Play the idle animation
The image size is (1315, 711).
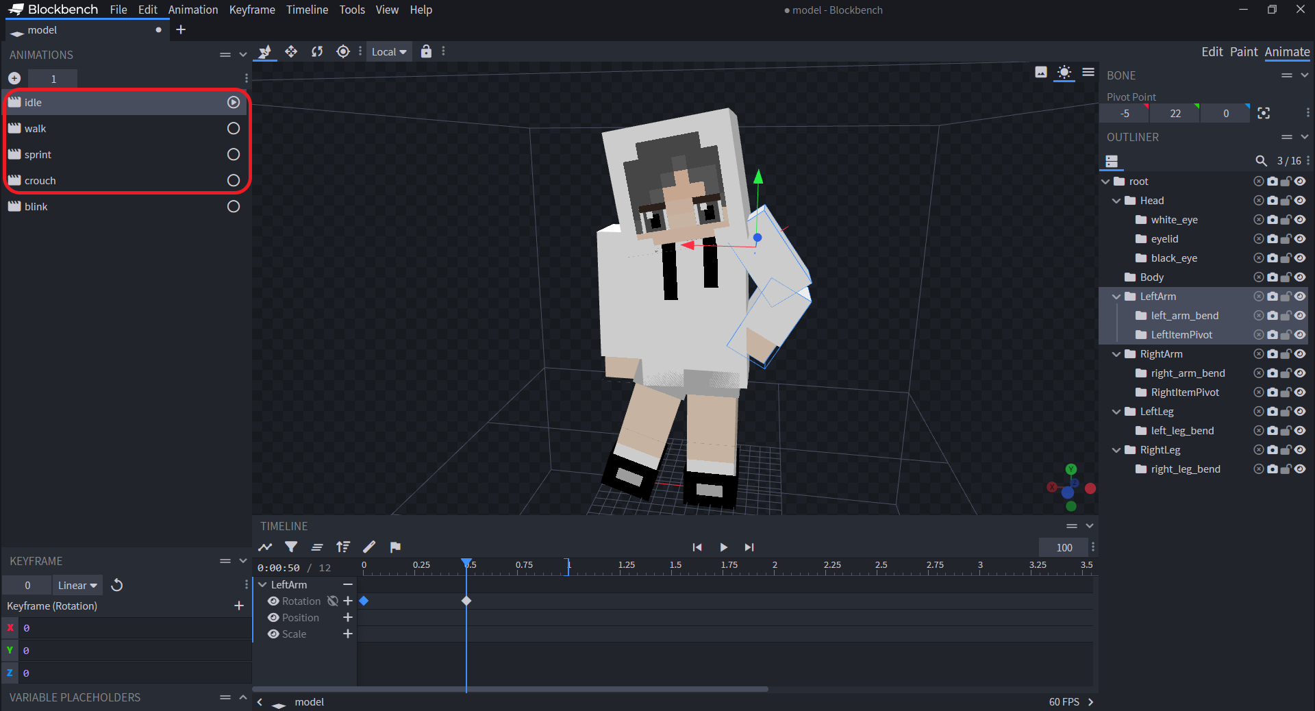pyautogui.click(x=233, y=102)
